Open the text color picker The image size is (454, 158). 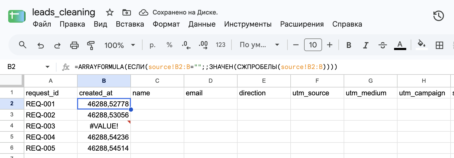[x=400, y=45]
